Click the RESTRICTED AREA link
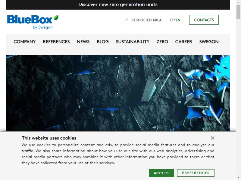The image size is (241, 180). (146, 20)
